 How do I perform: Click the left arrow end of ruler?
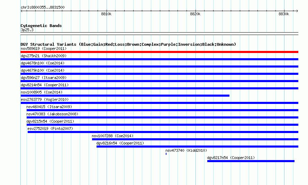click(x=21, y=11)
